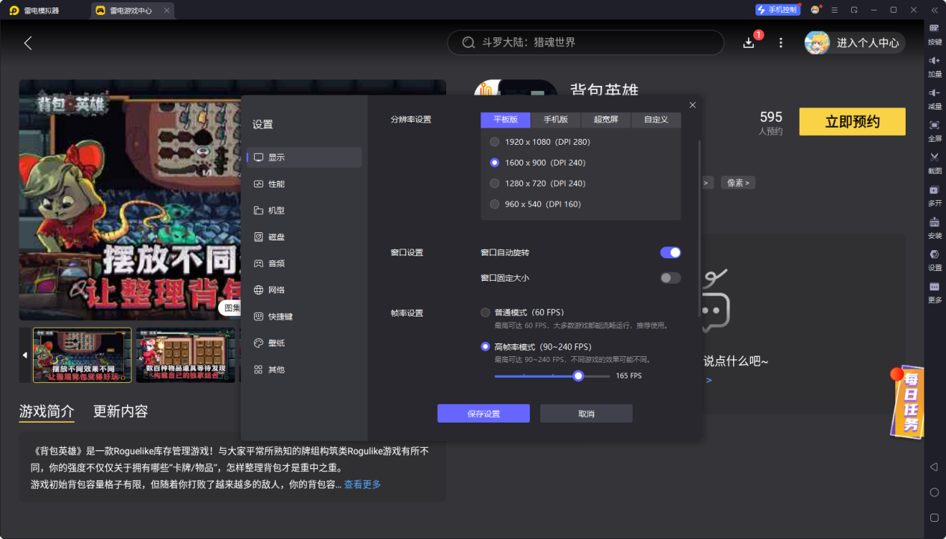Switch to the 平板版 resolution tab
Screen dimensions: 946x539
click(506, 120)
